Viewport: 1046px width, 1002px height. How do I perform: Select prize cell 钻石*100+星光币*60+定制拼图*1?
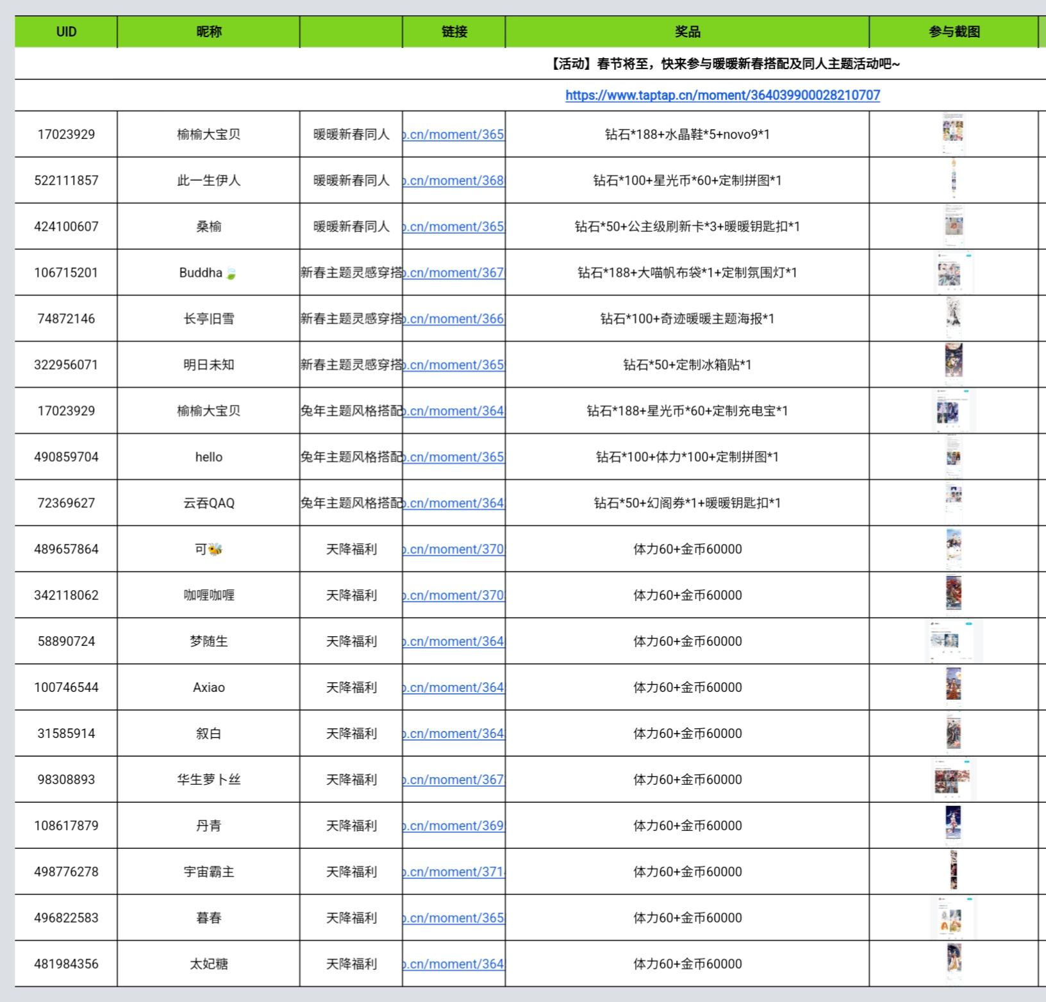point(687,181)
